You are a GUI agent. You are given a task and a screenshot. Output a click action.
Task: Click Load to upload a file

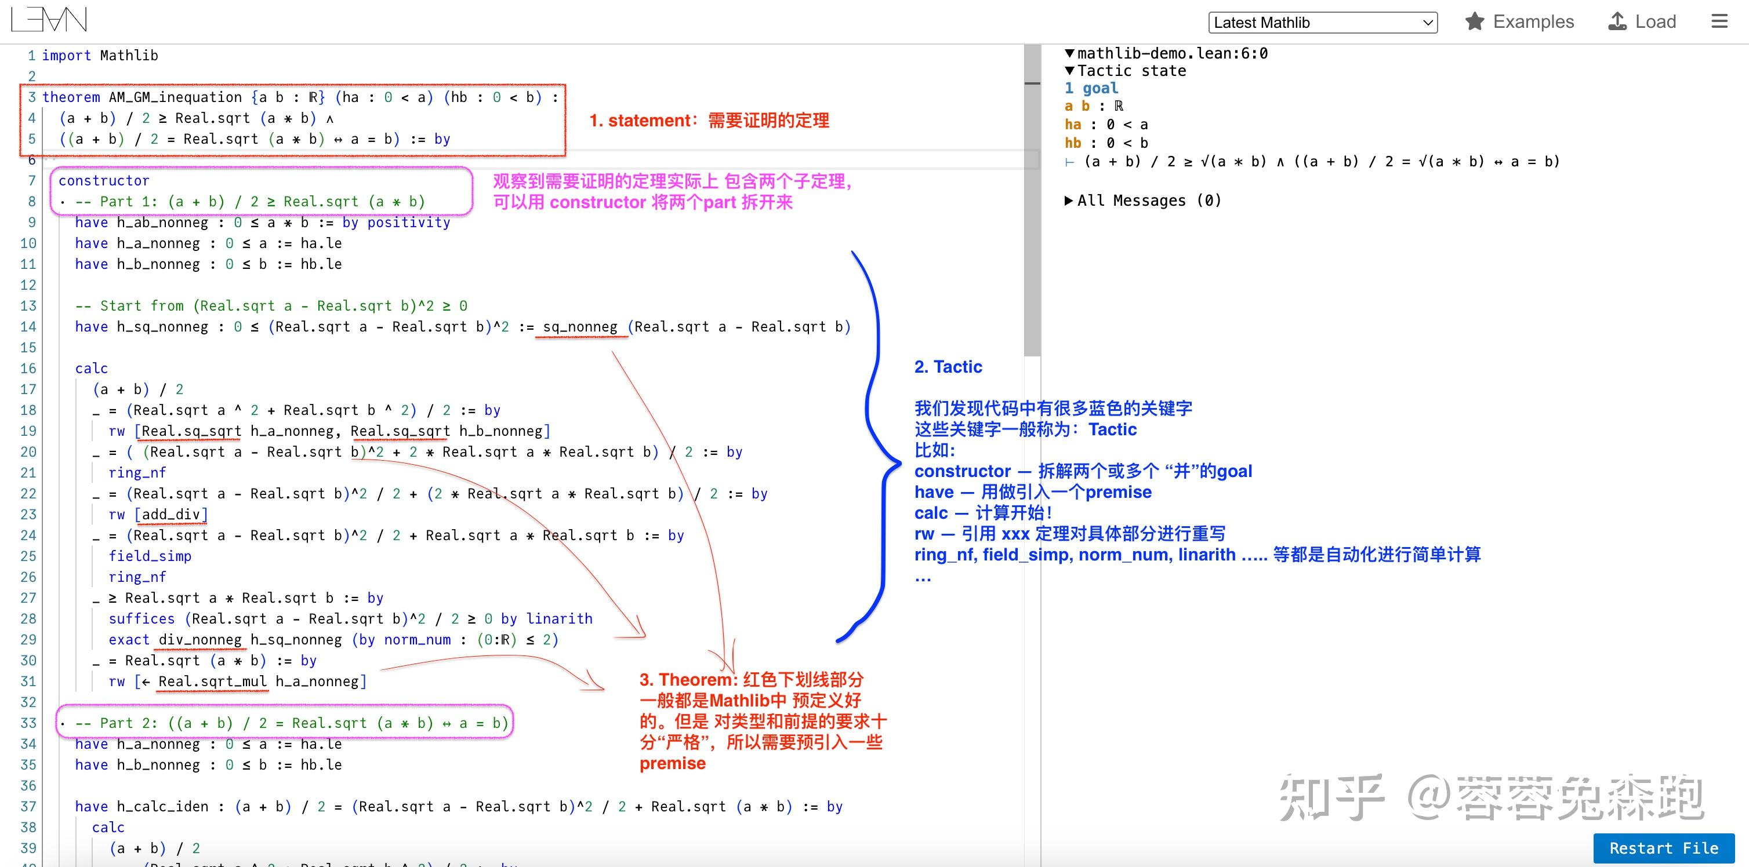[x=1657, y=21]
